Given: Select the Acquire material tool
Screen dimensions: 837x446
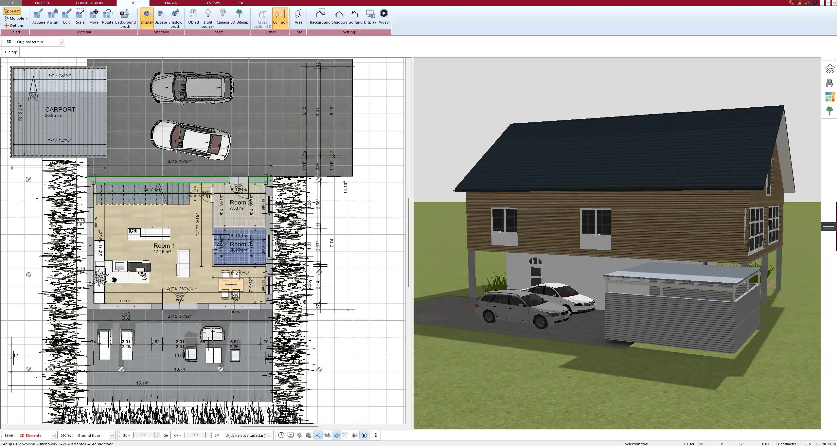Looking at the screenshot, I should coord(39,17).
